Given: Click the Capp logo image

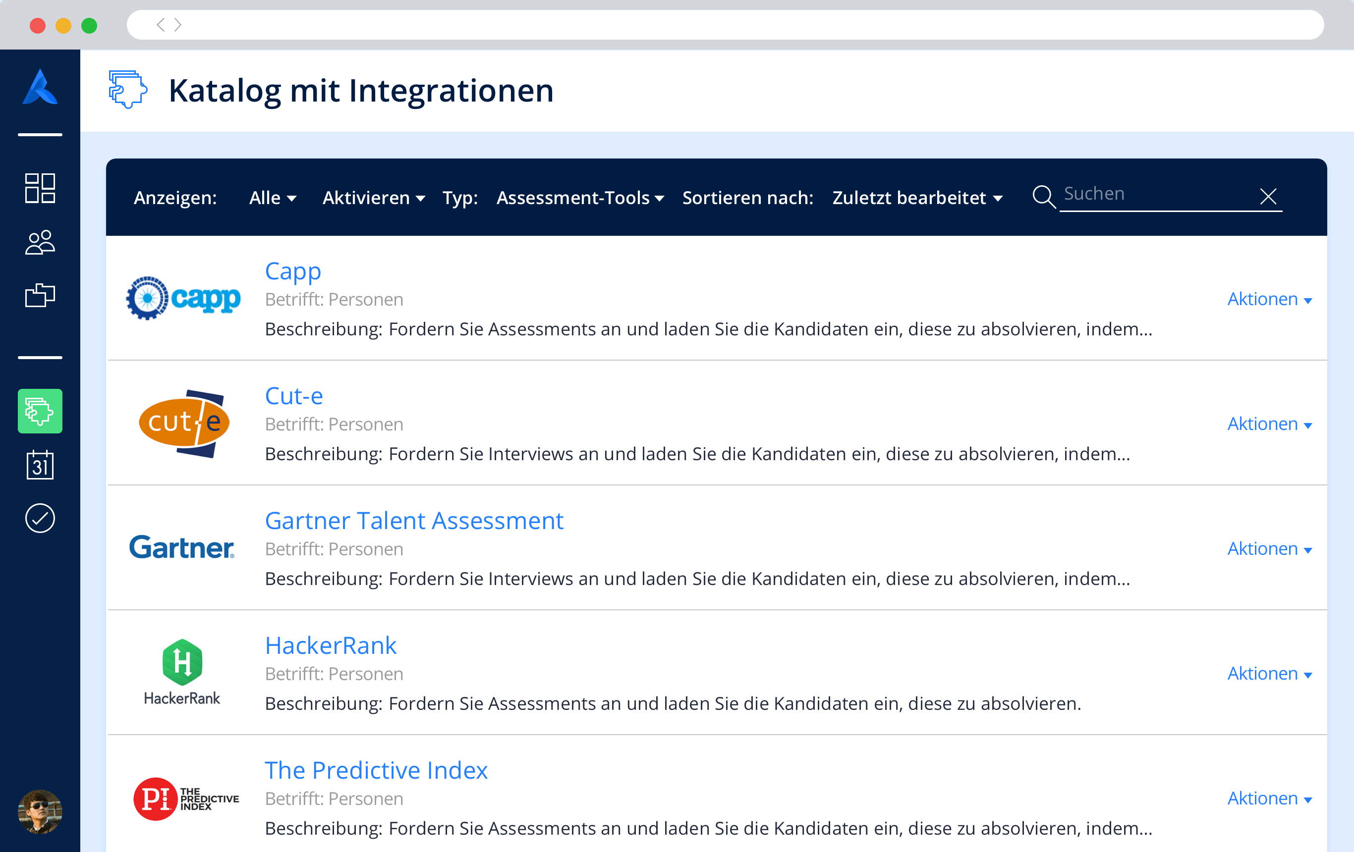Looking at the screenshot, I should tap(183, 298).
